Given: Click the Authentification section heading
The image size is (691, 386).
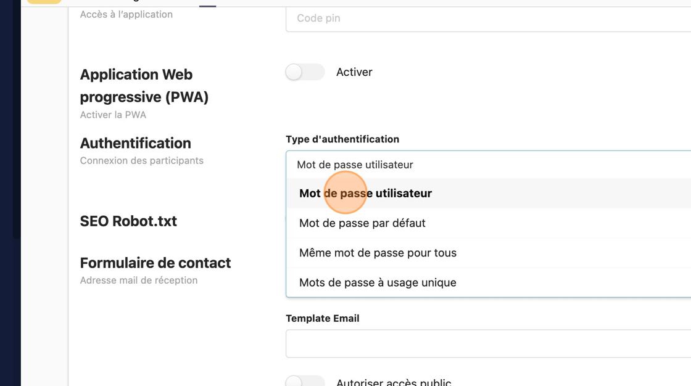Looking at the screenshot, I should point(135,143).
